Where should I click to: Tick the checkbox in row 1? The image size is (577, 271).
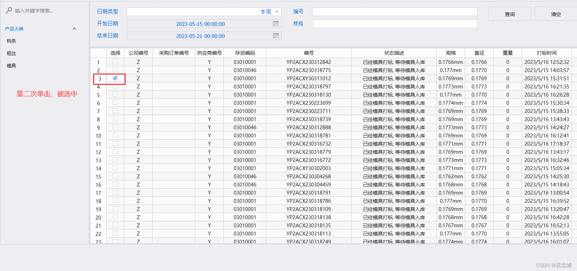tap(115, 62)
